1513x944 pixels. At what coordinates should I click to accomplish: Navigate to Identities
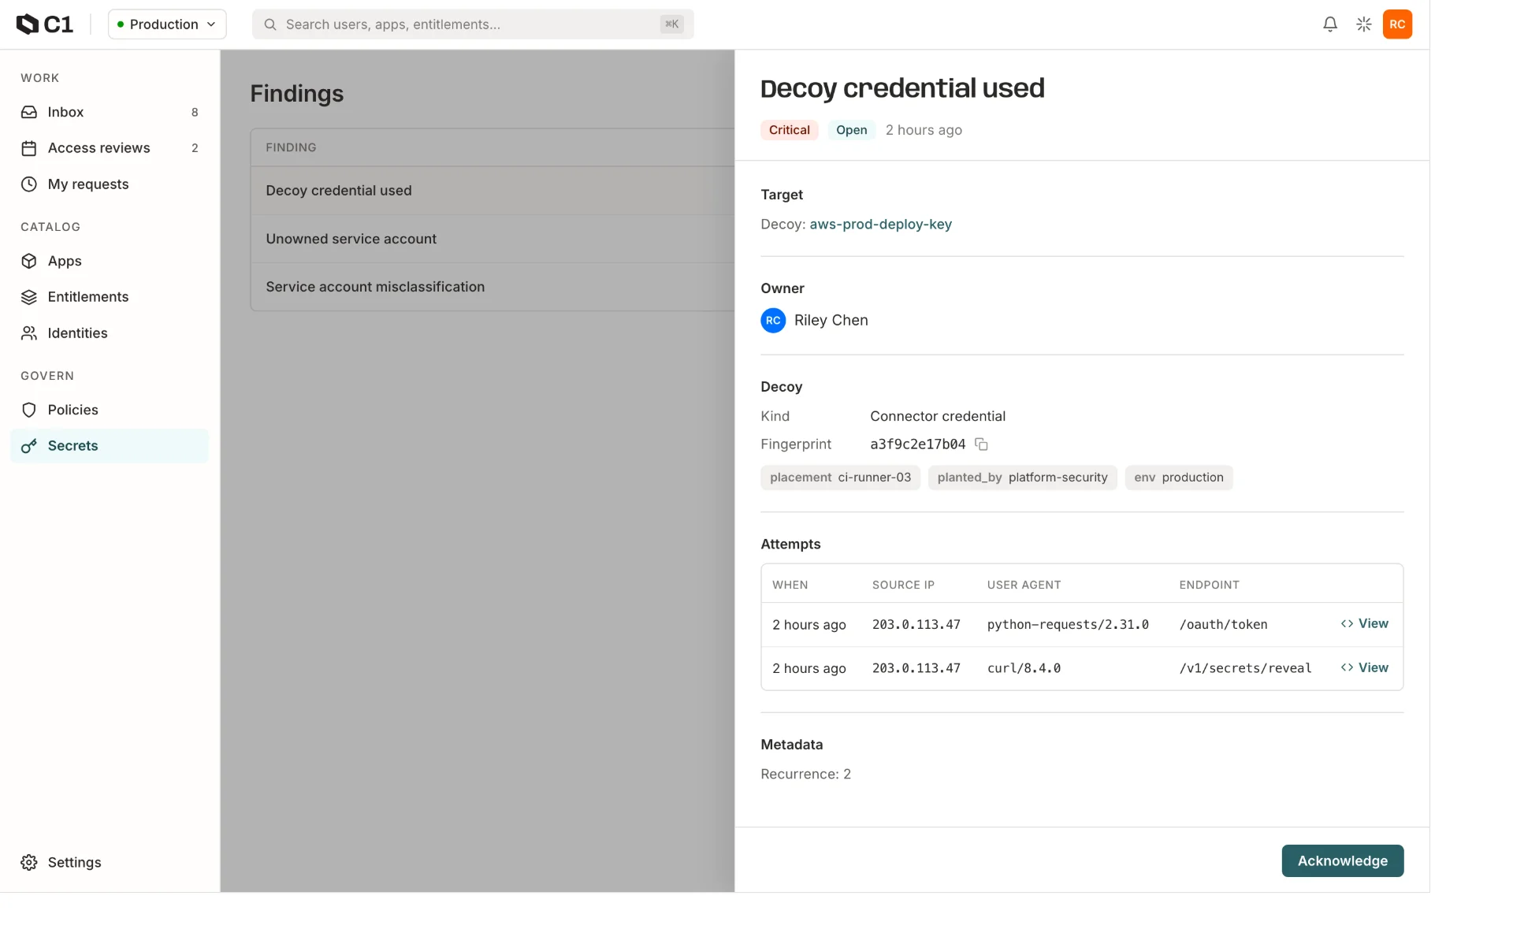(110, 333)
